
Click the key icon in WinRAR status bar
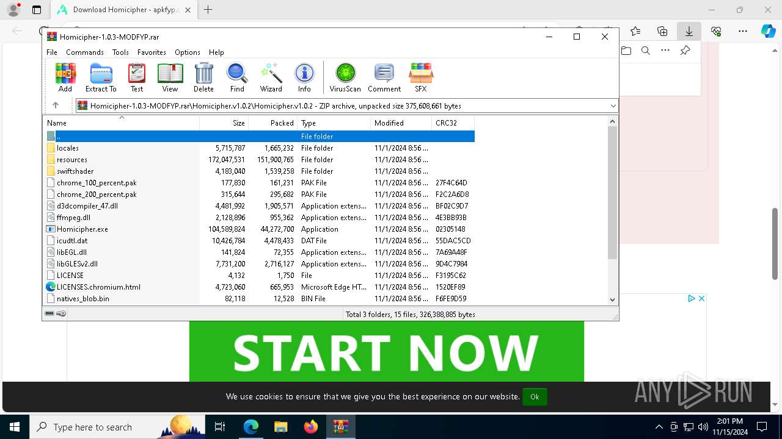(61, 313)
